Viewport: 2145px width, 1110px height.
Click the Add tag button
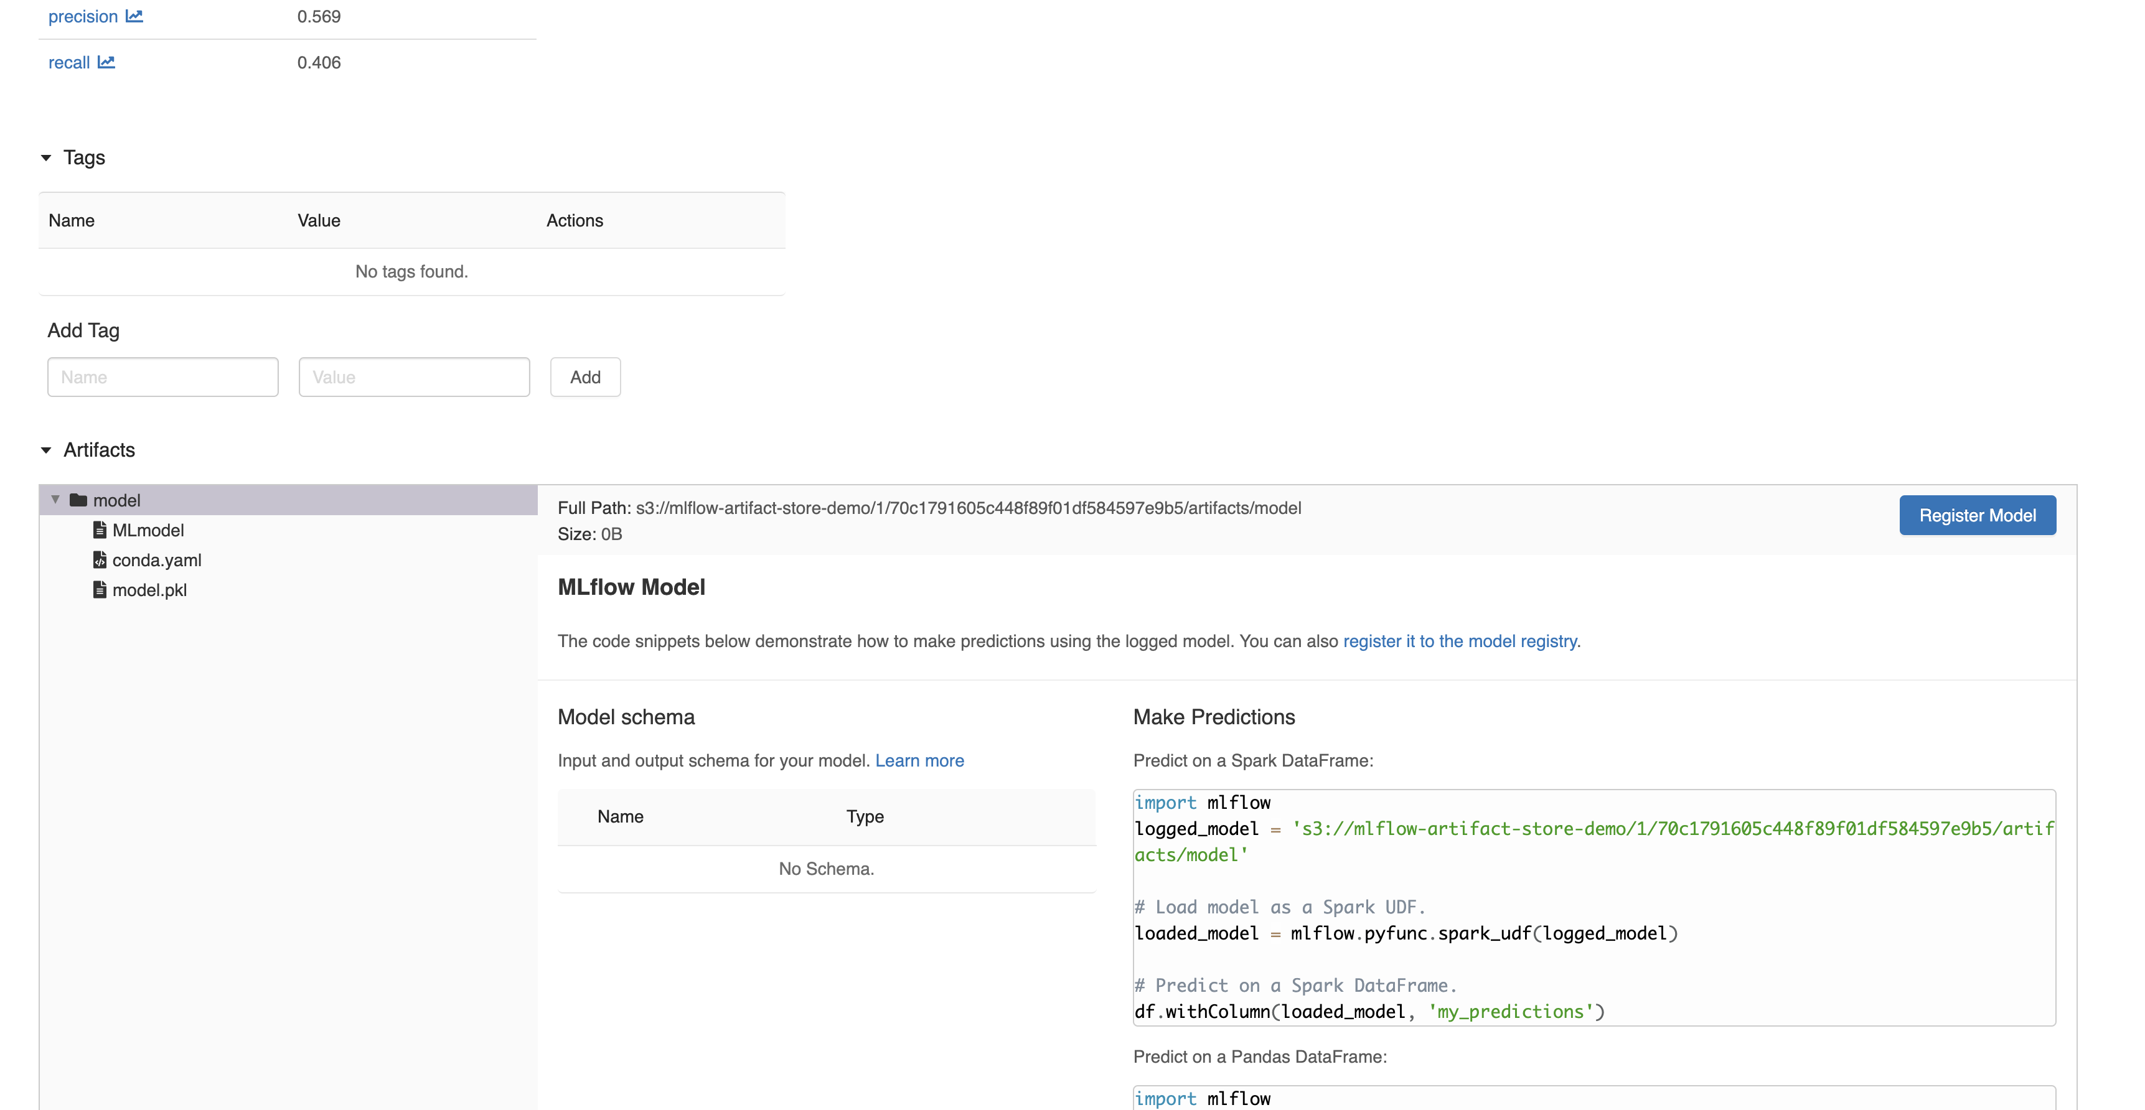584,377
